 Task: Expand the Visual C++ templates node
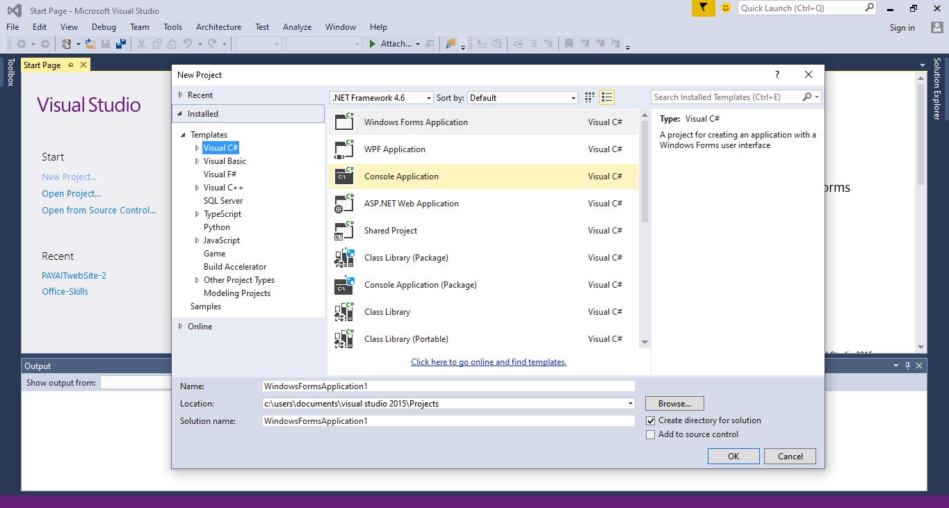(197, 188)
